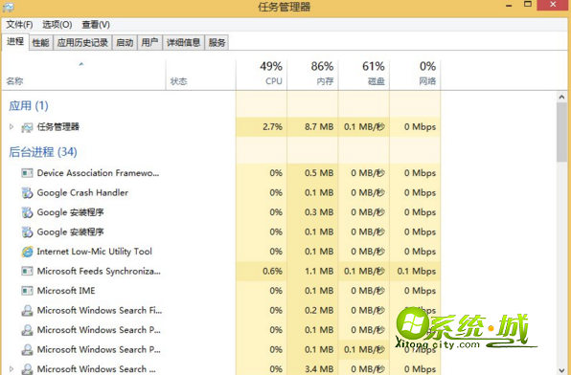Select Microsoft Windows Search Fi... row

coord(221,311)
